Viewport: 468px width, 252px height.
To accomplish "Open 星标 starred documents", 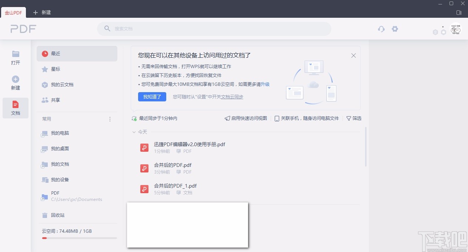I will coord(77,69).
